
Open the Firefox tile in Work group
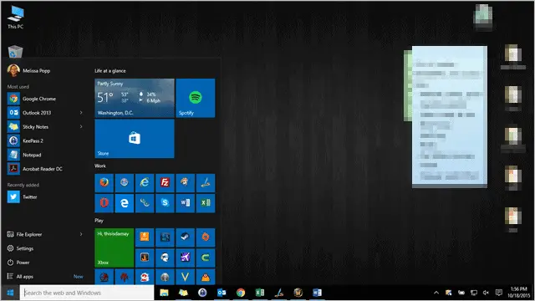pos(104,182)
